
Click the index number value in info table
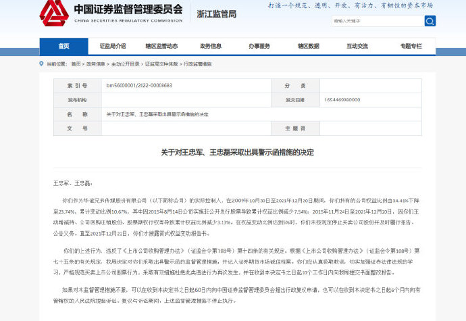(135, 86)
